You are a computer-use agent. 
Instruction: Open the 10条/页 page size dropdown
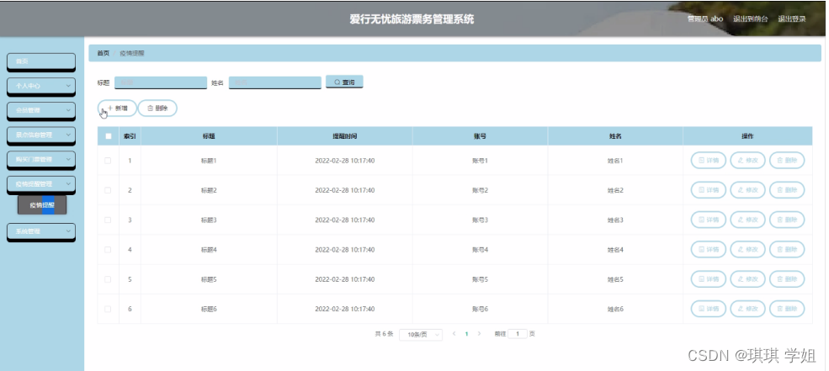421,335
